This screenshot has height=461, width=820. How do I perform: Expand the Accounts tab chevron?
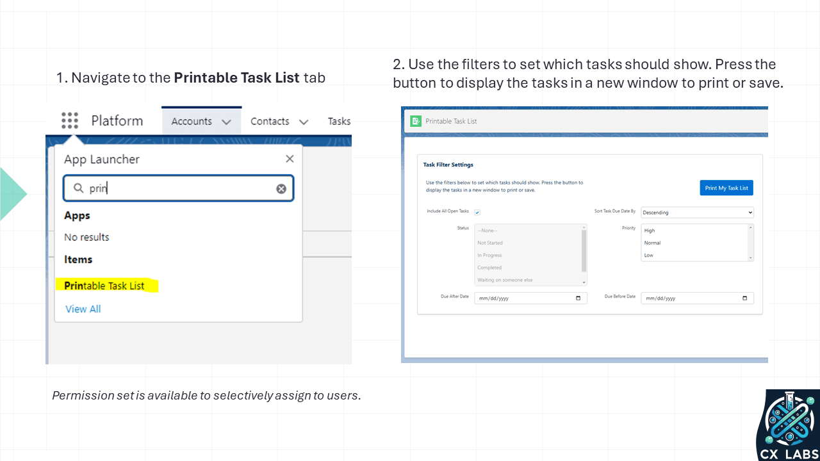[x=226, y=122]
